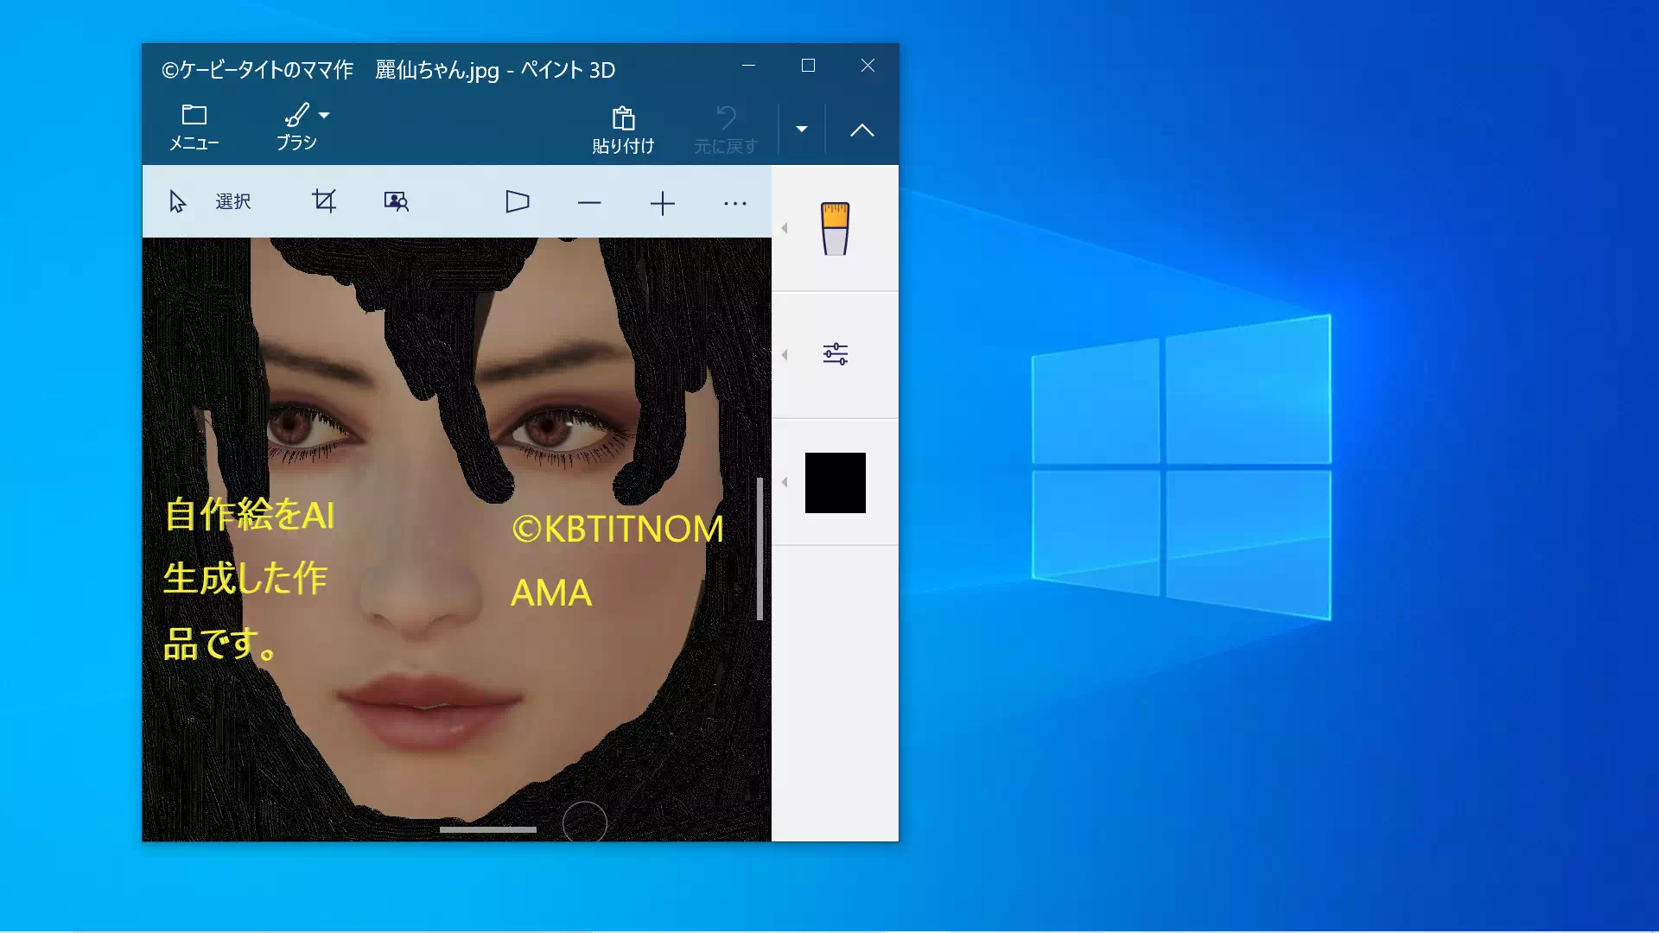
Task: Expand the ブラシ tool dropdown arrow
Action: click(x=324, y=115)
